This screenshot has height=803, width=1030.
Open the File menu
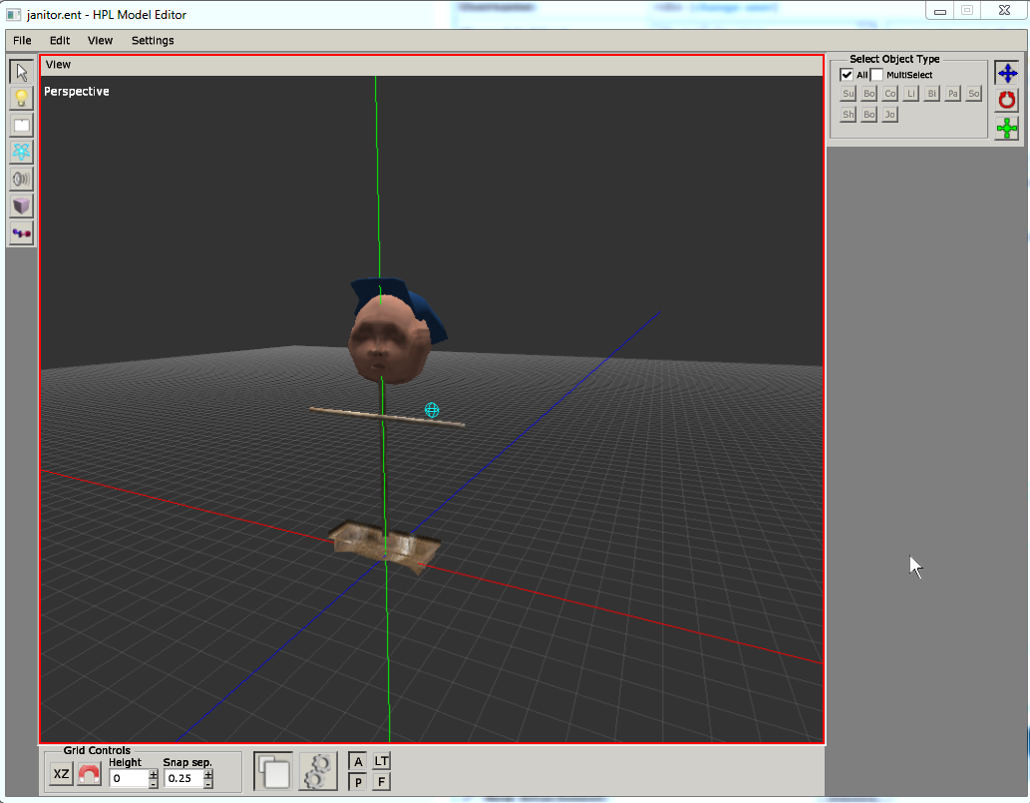(22, 41)
